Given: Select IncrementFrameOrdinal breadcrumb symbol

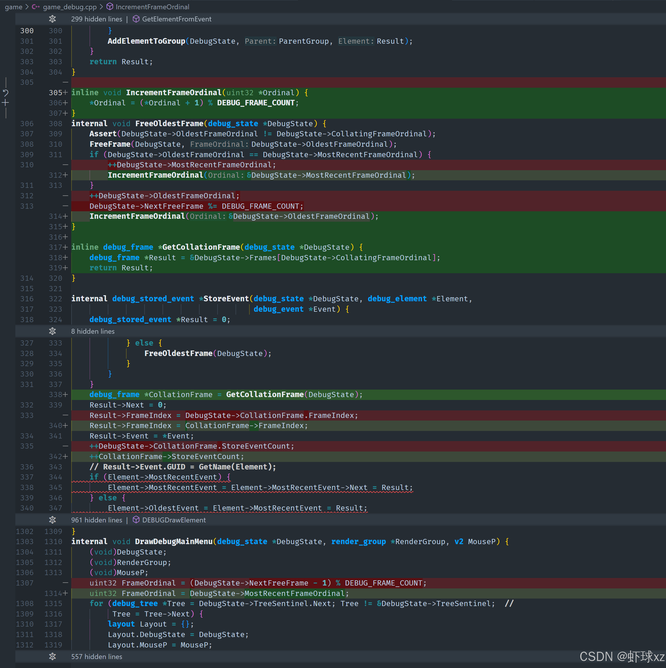Looking at the screenshot, I should click(x=152, y=7).
